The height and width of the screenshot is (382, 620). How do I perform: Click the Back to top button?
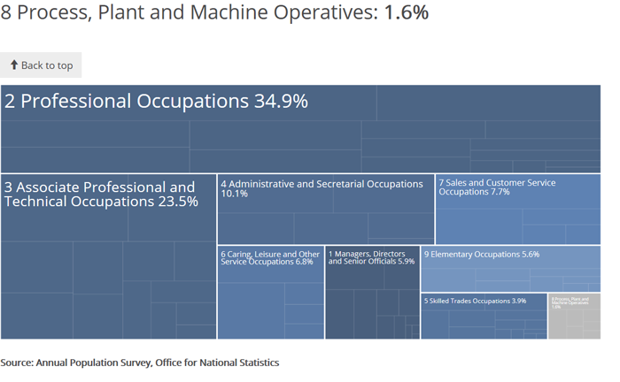point(41,65)
